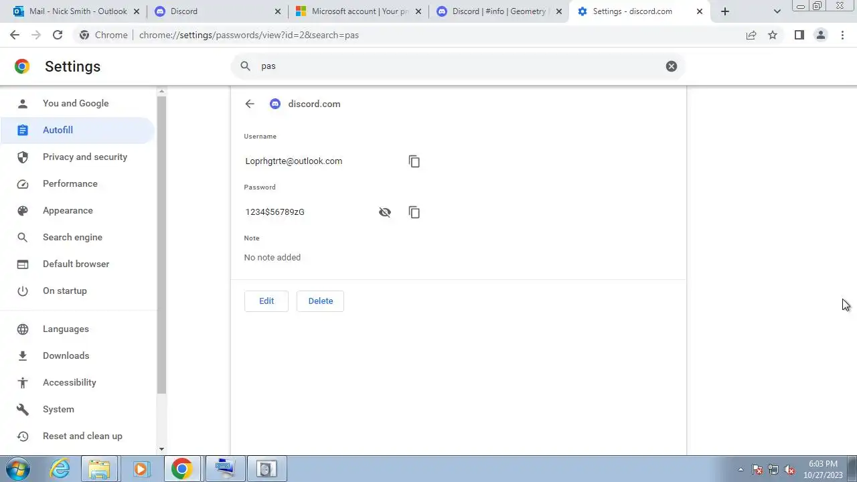Close the Microsoft account tab
The height and width of the screenshot is (482, 857).
[x=418, y=11]
